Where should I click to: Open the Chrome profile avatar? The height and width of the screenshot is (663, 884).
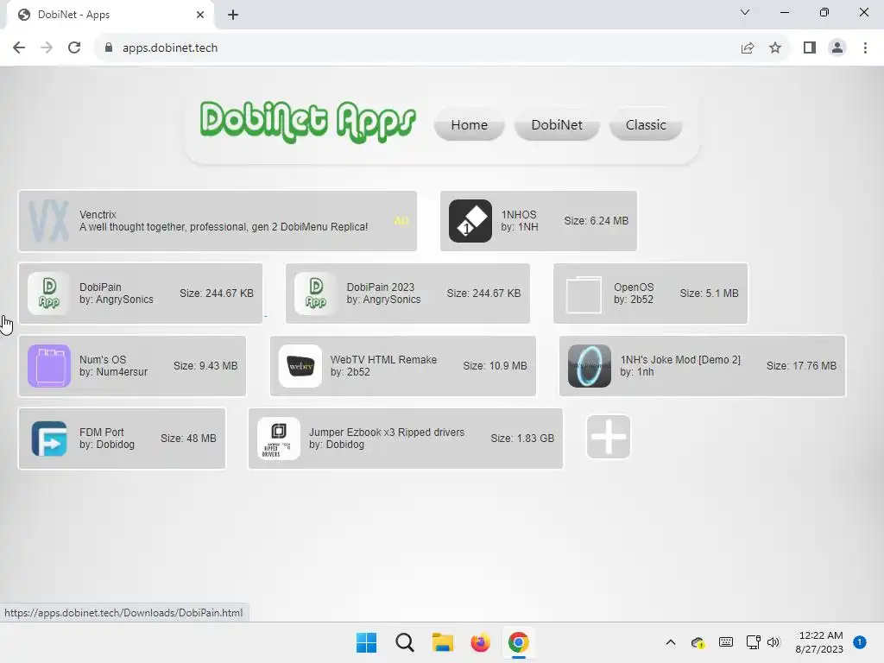pyautogui.click(x=837, y=48)
